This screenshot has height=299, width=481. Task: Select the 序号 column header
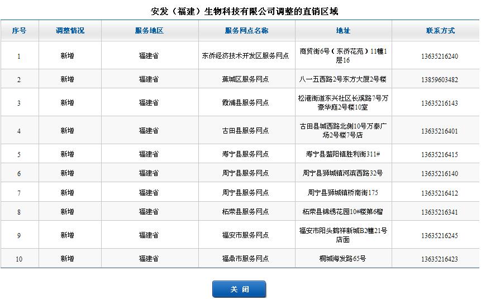click(x=19, y=31)
